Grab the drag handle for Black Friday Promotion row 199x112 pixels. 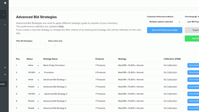pos(13,65)
